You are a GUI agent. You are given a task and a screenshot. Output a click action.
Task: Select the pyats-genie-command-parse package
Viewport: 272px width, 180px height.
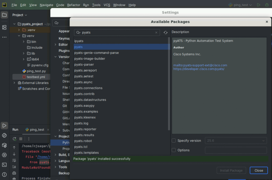(121, 53)
